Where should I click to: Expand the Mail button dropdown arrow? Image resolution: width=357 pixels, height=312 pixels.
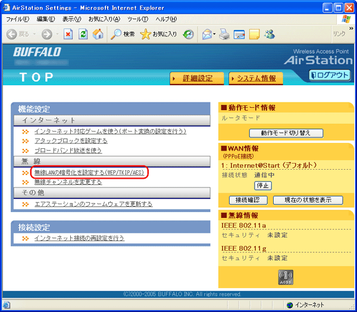[x=214, y=34]
